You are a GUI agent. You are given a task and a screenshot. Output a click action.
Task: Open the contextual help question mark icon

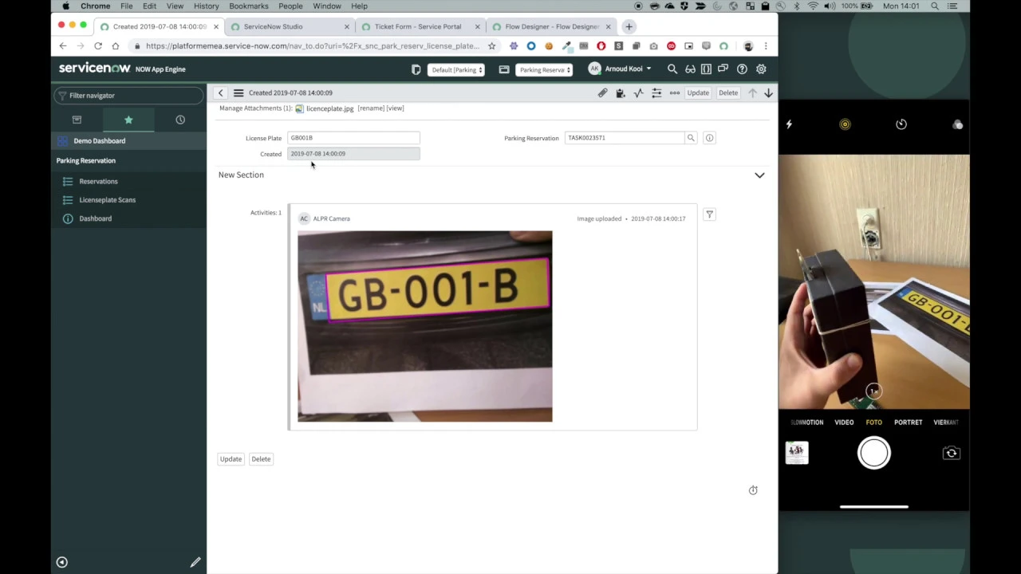point(742,69)
